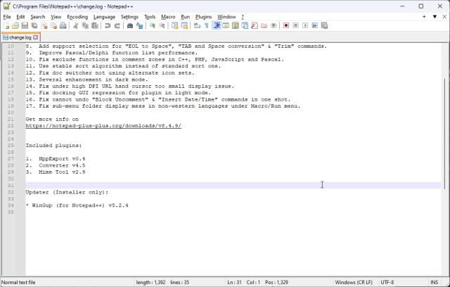
Task: Click the Stop Recording macro icon
Action: 295,26
